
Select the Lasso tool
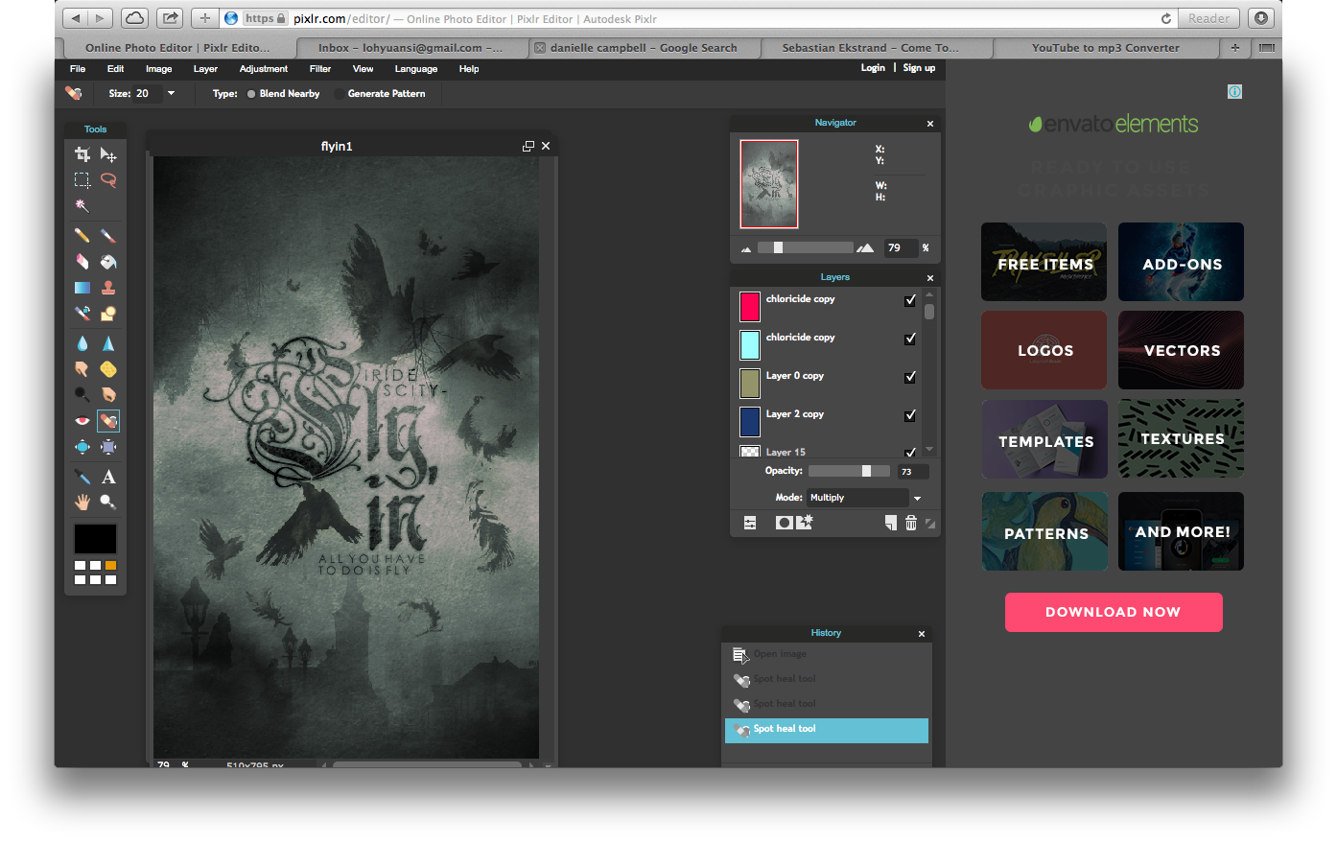pos(108,180)
